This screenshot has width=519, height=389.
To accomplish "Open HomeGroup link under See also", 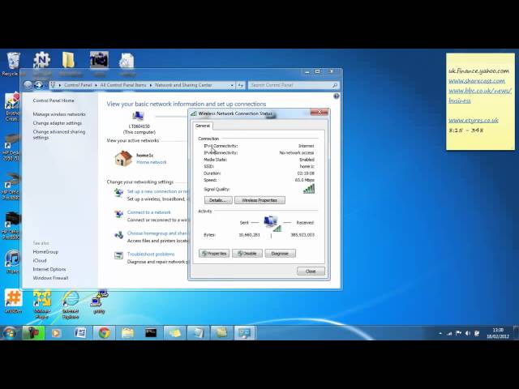I will (x=45, y=252).
